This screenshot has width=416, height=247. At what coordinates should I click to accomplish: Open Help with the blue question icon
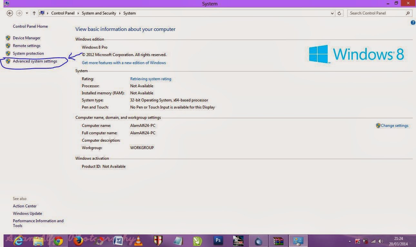(413, 23)
